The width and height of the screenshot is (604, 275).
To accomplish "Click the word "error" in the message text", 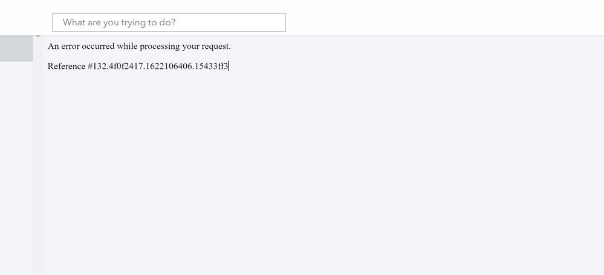I will [70, 47].
